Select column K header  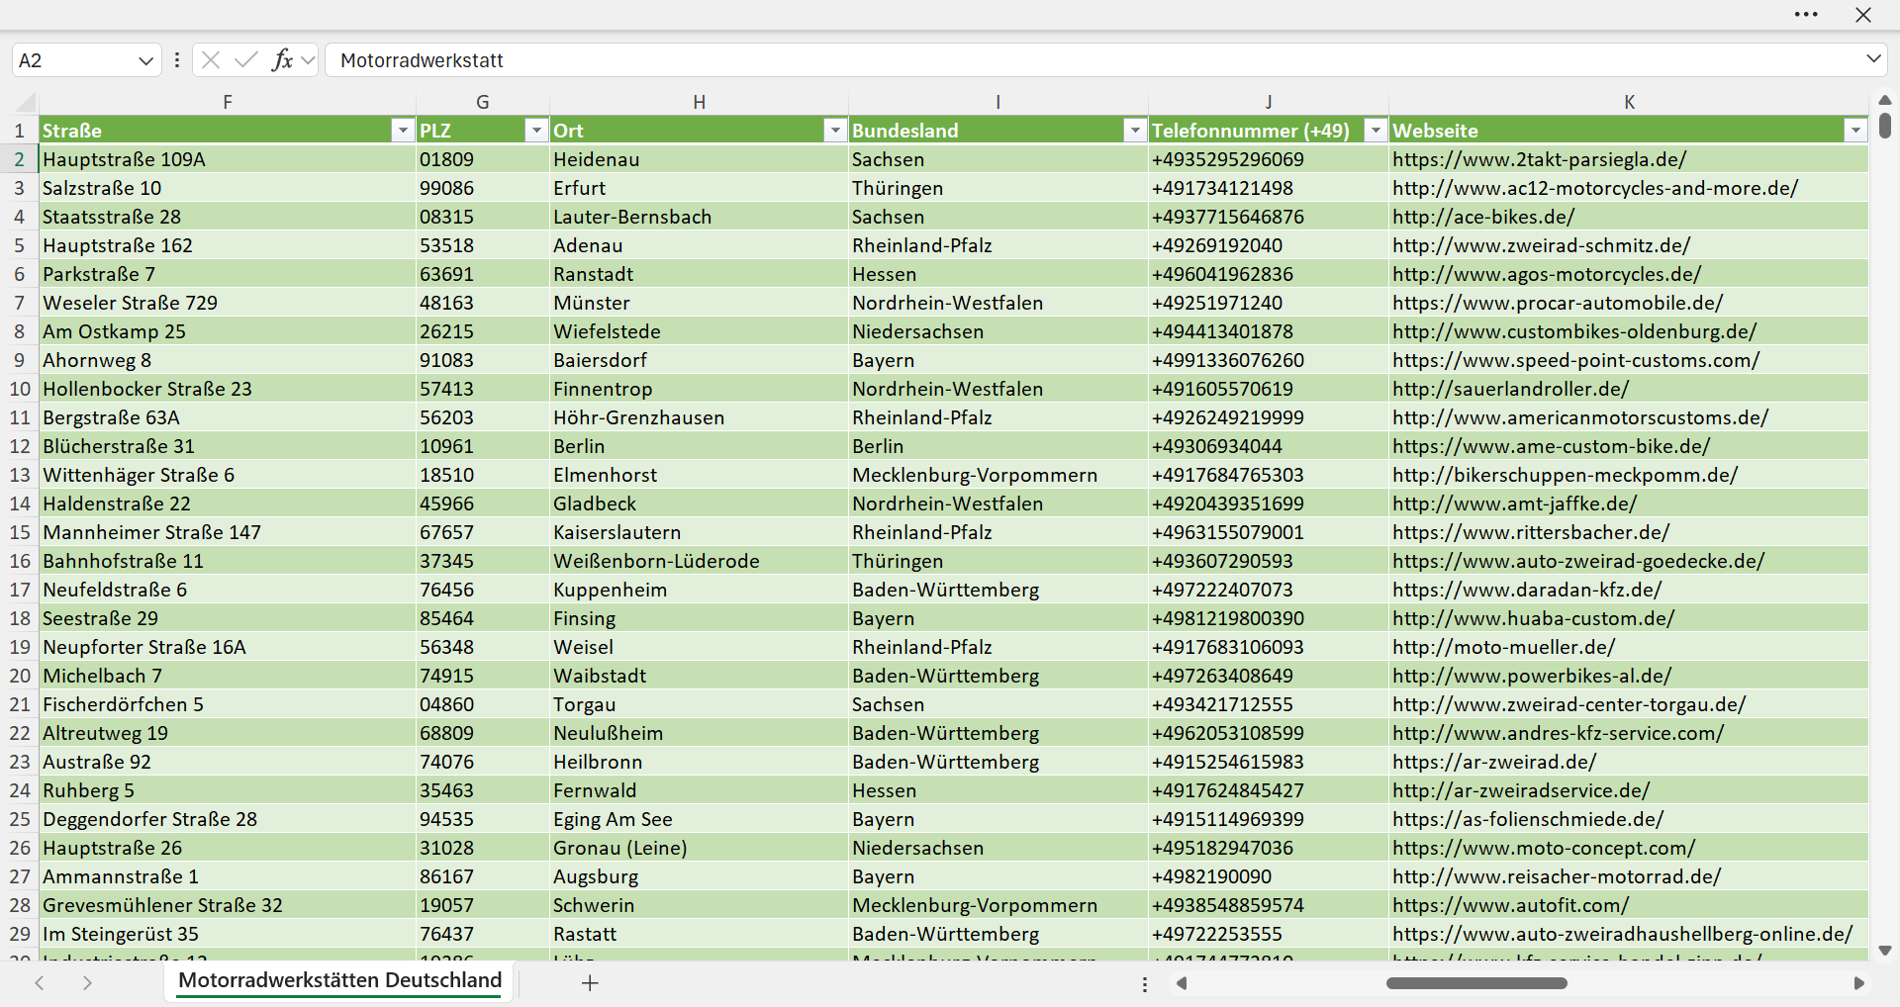click(1629, 102)
